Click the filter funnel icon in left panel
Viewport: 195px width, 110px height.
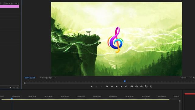coord(10,88)
